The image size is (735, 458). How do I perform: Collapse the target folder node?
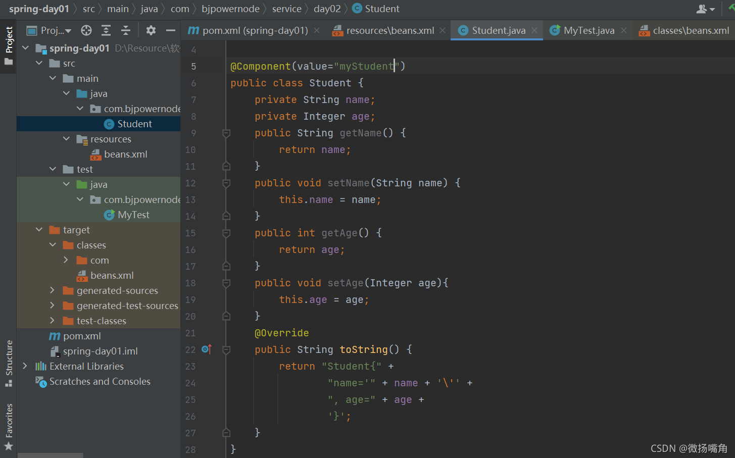coord(39,230)
